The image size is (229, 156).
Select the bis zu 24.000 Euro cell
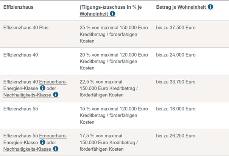click(x=176, y=55)
